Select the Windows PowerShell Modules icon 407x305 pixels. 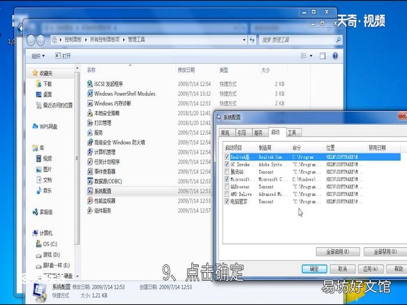click(x=90, y=94)
